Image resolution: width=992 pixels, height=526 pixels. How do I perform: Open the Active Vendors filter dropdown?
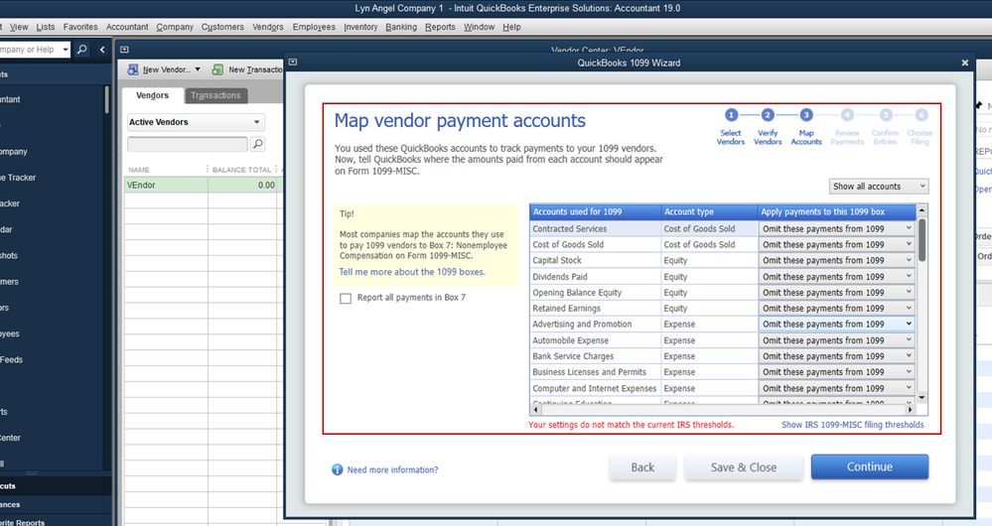coord(196,122)
